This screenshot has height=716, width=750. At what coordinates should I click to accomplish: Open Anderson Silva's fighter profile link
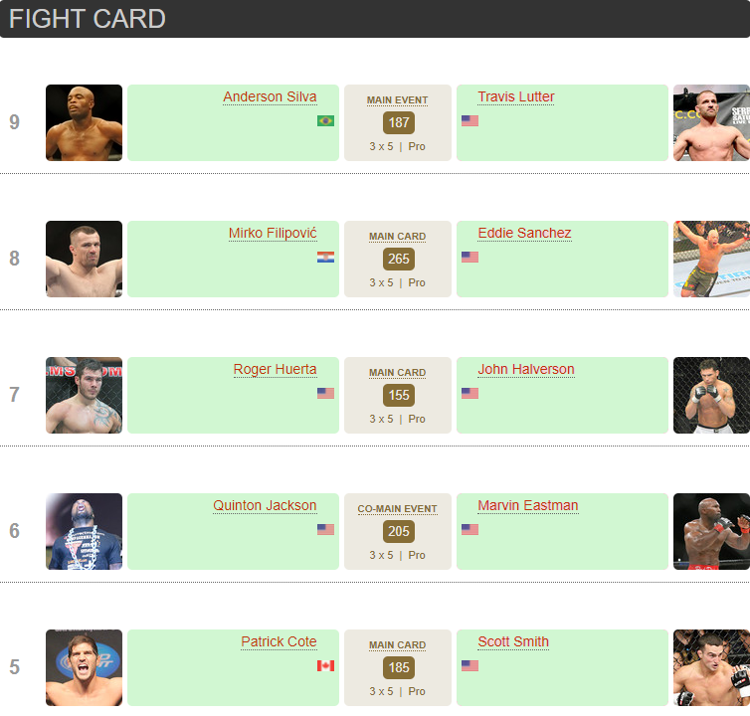click(x=270, y=96)
